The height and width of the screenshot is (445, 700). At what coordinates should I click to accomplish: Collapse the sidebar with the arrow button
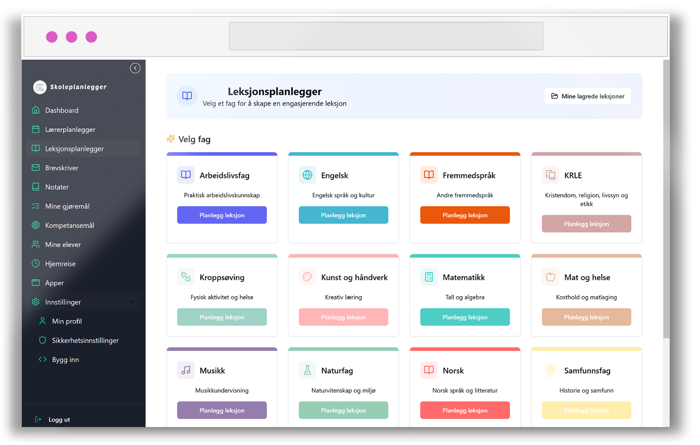pyautogui.click(x=135, y=68)
